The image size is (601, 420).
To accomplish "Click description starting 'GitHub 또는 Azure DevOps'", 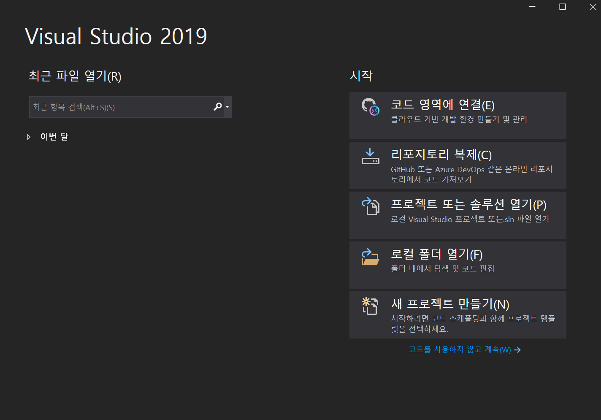I will click(x=472, y=174).
